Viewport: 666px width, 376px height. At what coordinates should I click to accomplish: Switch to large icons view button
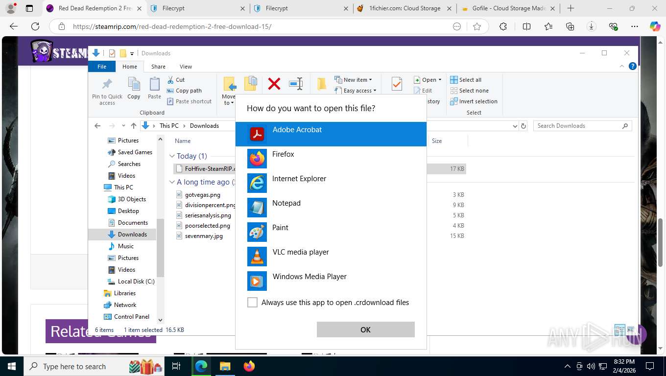pos(631,329)
